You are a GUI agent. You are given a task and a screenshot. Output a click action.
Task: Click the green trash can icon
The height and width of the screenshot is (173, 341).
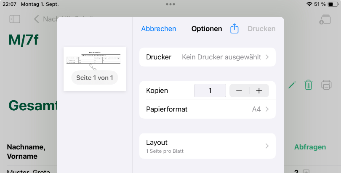click(309, 85)
